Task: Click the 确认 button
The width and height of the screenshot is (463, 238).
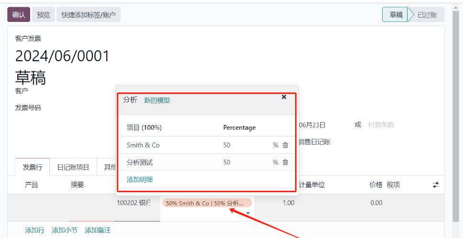Action: coord(19,15)
